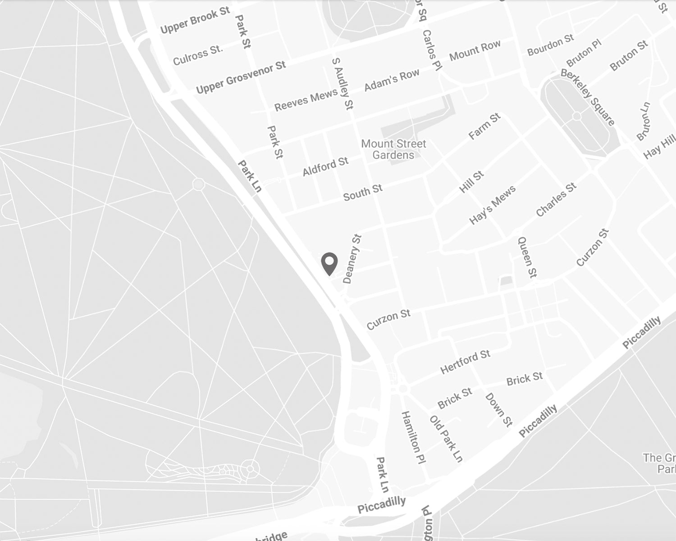Select the Farm St label
Screen dimensions: 676x541
(484, 126)
